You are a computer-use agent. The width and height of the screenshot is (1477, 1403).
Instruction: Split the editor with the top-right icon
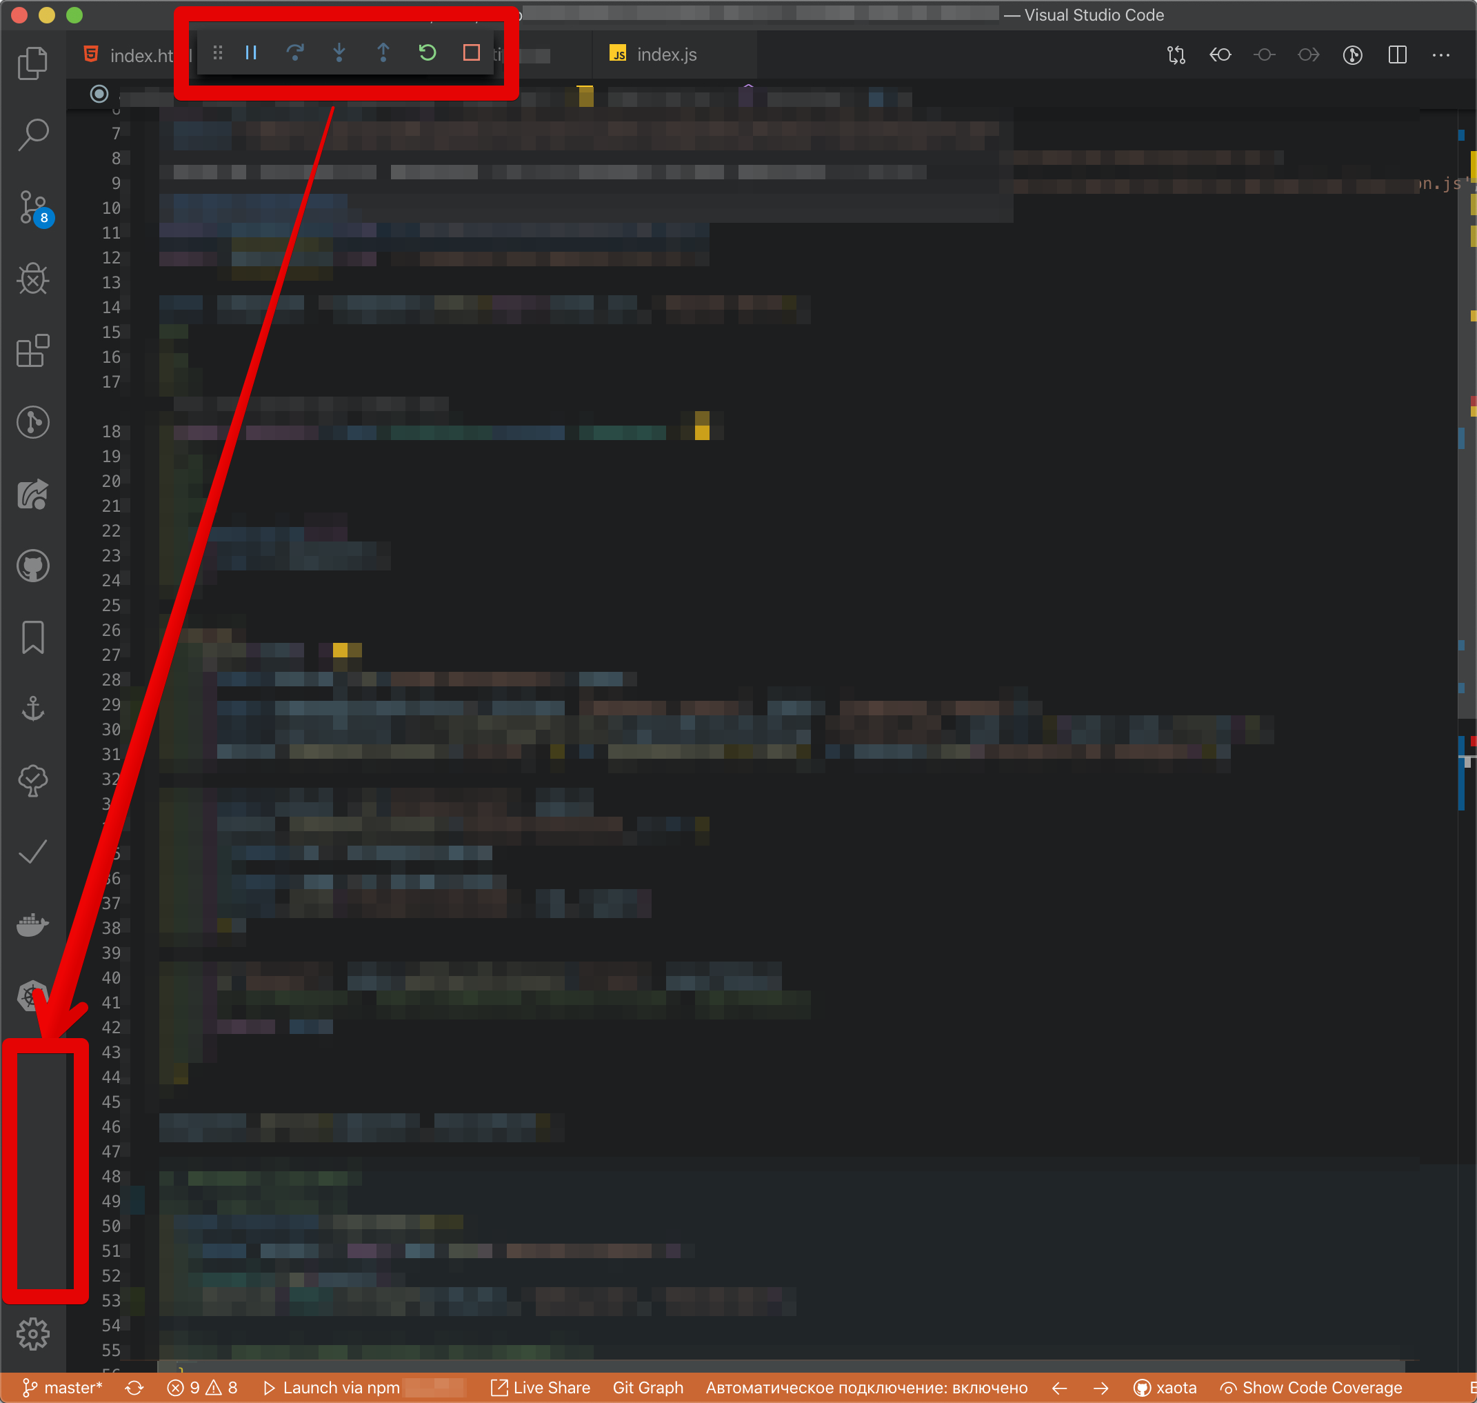pos(1396,54)
